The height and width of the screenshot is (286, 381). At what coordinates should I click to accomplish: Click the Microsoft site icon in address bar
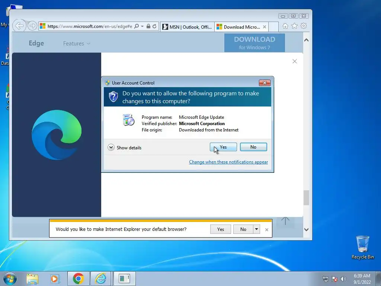pos(42,26)
